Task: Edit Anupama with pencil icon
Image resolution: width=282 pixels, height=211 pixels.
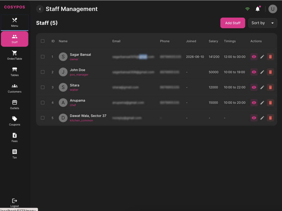Action: pos(262,103)
